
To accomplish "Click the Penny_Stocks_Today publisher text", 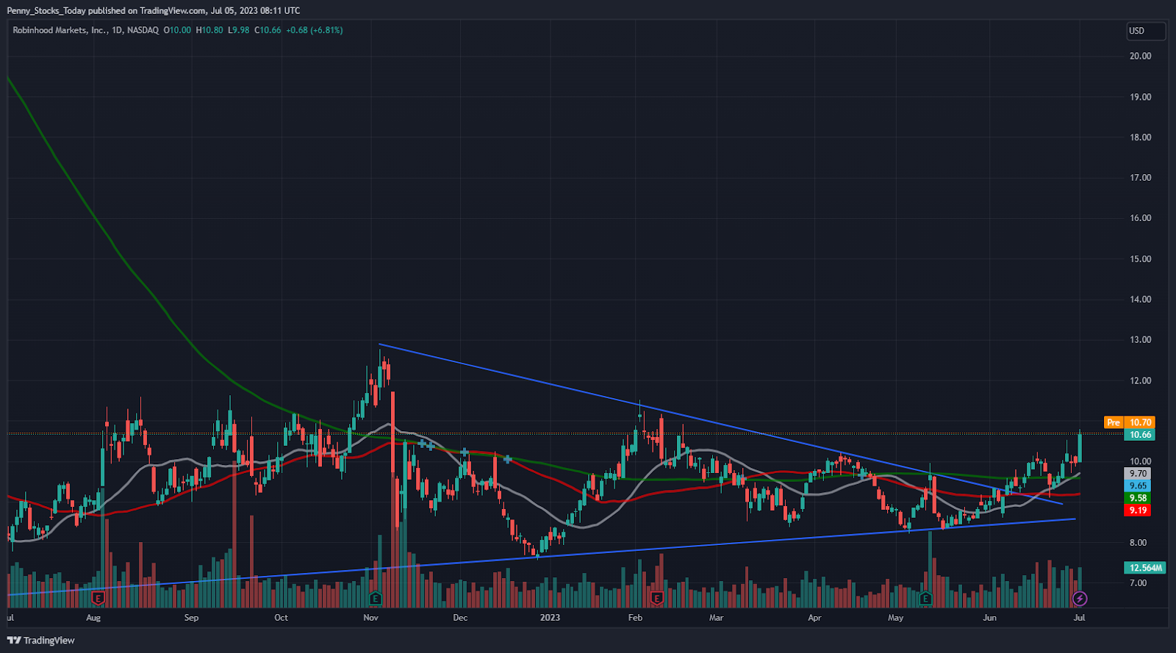I will [x=46, y=10].
